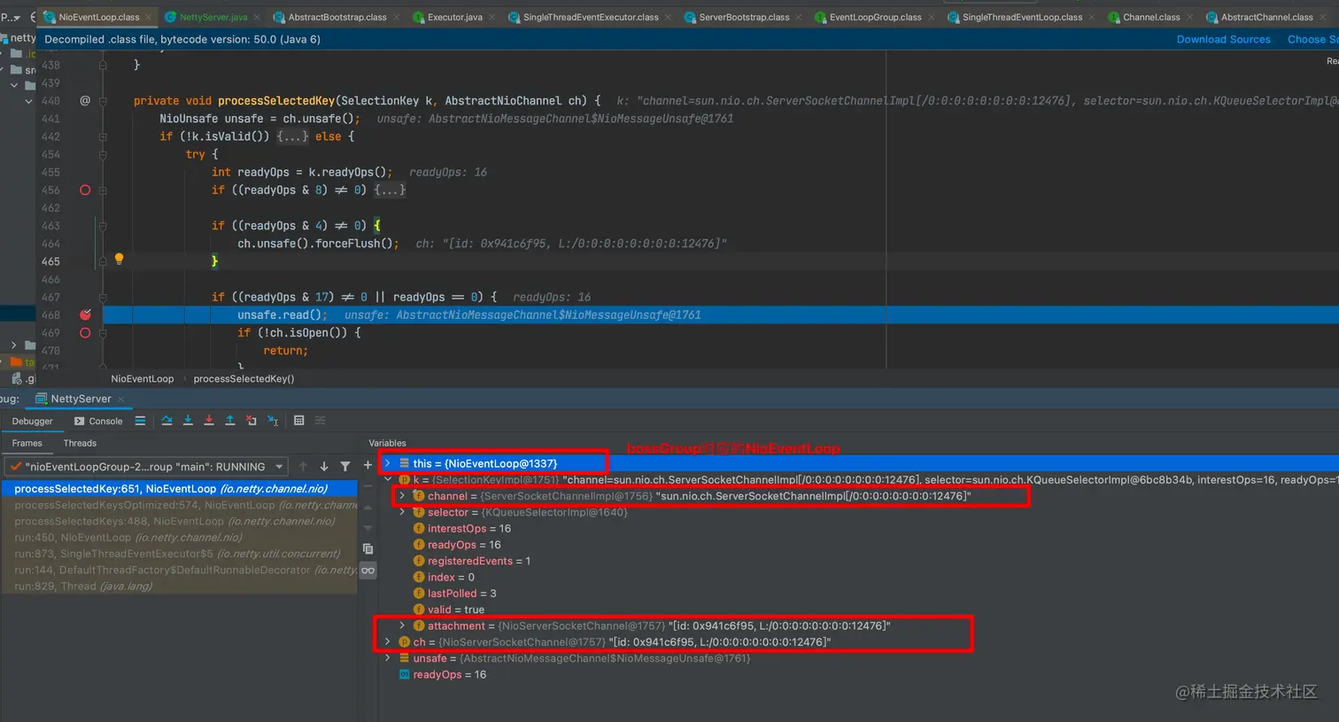Click processSelectedKey() in the breadcrumb
The height and width of the screenshot is (722, 1339).
click(x=244, y=378)
